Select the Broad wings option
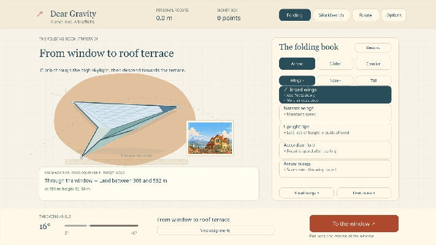 tap(335, 95)
